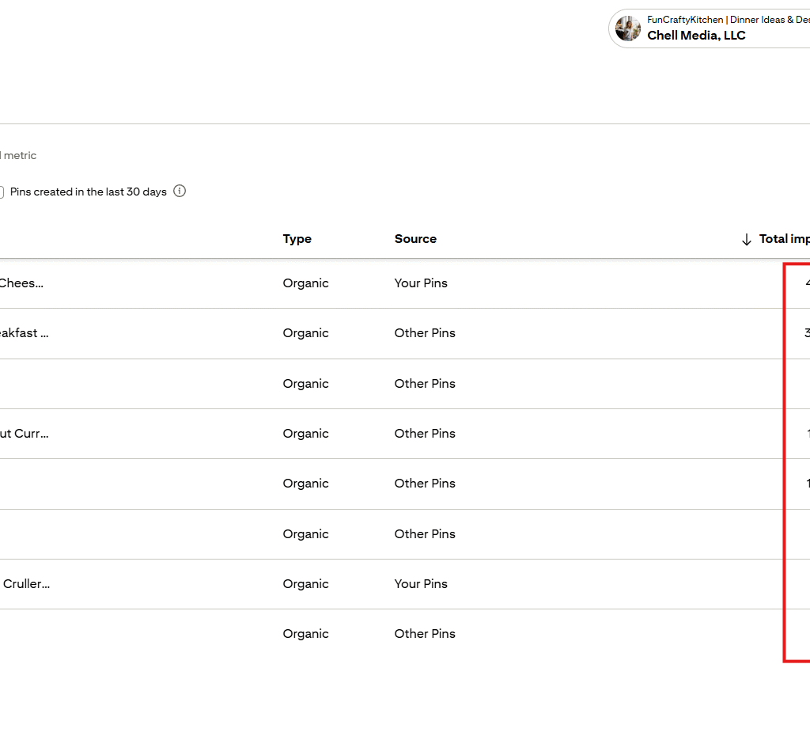Viewport: 810px width, 740px height.
Task: Toggle 'Pins created in the last 30 days' checkbox
Action: [2, 192]
